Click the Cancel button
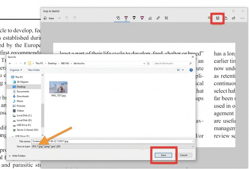The image size is (249, 169). tap(184, 155)
